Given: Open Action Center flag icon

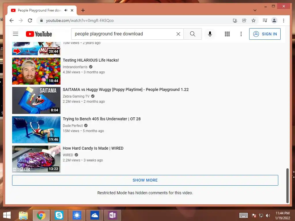Looking at the screenshot, I should [254, 216].
